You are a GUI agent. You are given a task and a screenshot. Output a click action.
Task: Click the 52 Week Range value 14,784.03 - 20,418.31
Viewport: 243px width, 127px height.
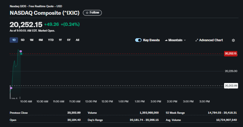pos(222,113)
